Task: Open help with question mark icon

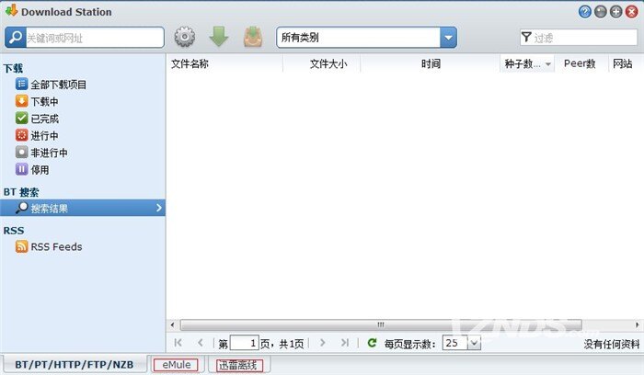Action: pos(584,12)
